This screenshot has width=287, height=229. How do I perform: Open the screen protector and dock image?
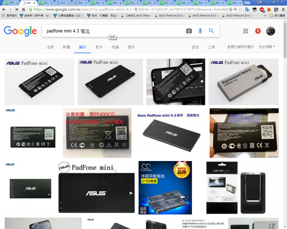click(x=236, y=188)
